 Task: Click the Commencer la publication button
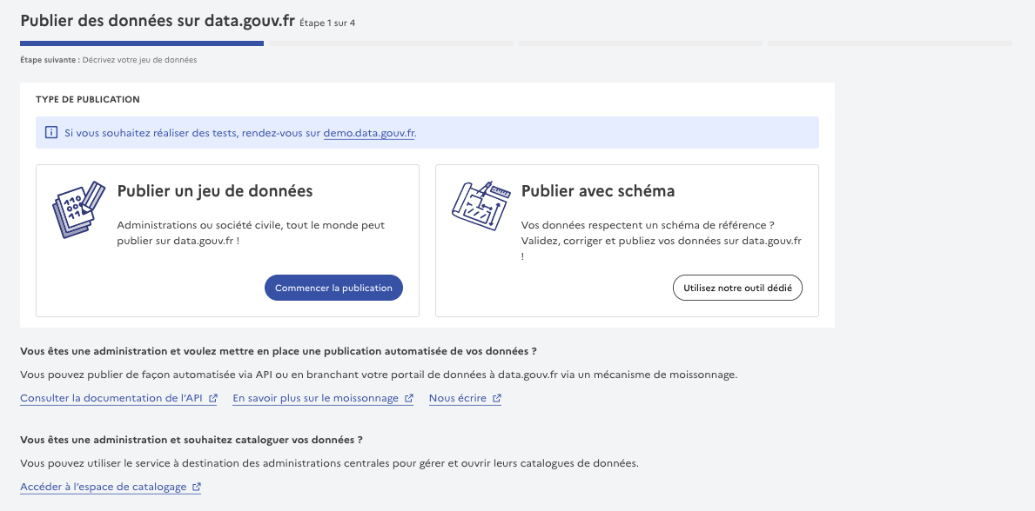tap(333, 288)
